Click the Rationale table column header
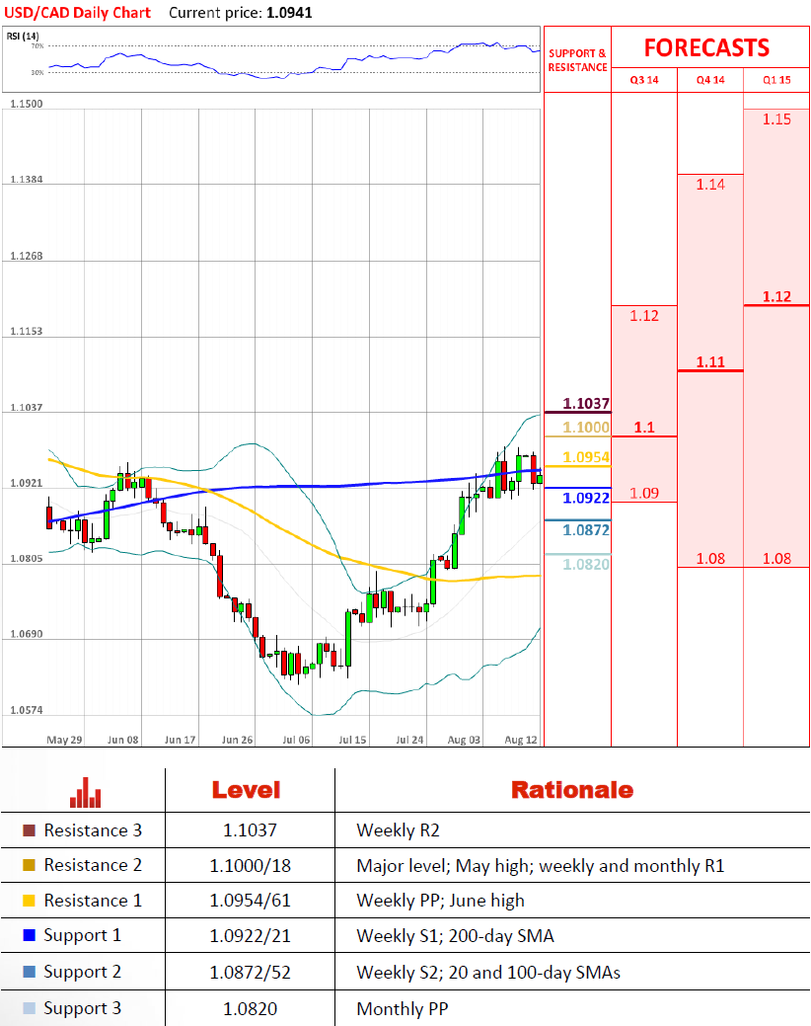The height and width of the screenshot is (1026, 811). [x=572, y=790]
